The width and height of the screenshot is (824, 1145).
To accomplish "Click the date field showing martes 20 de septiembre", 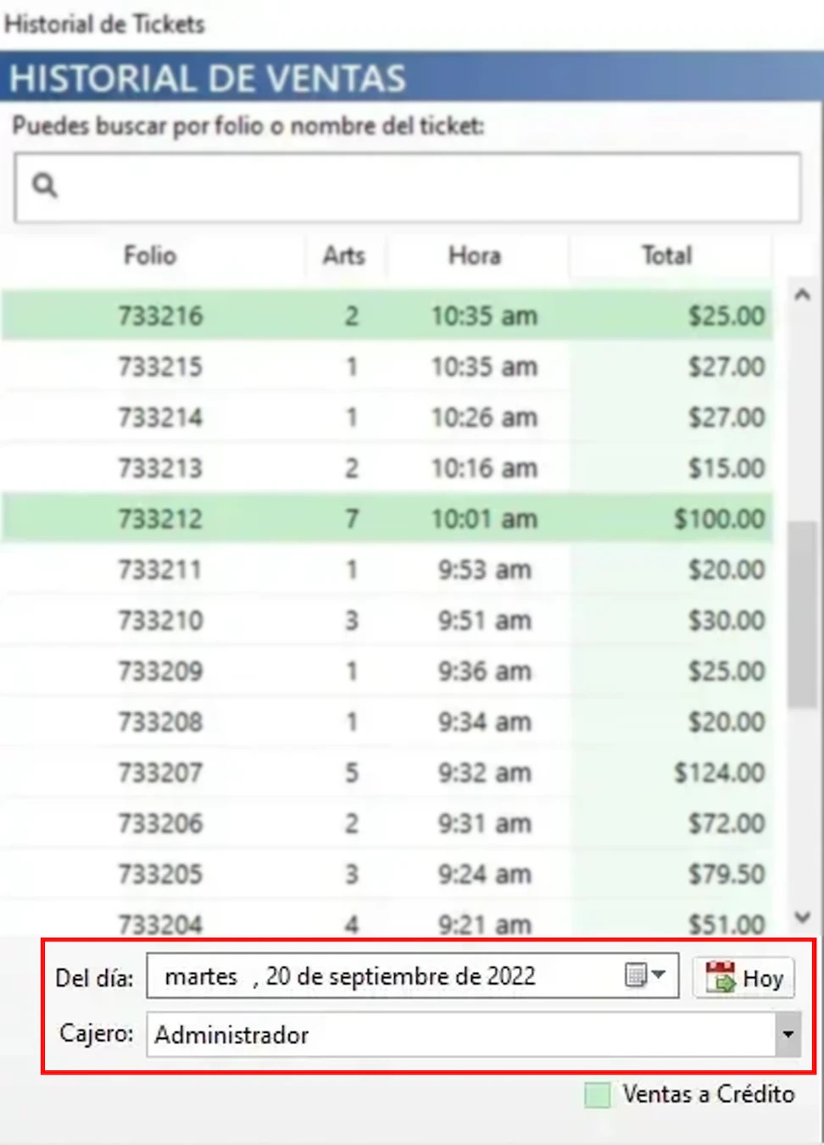I will click(x=381, y=976).
